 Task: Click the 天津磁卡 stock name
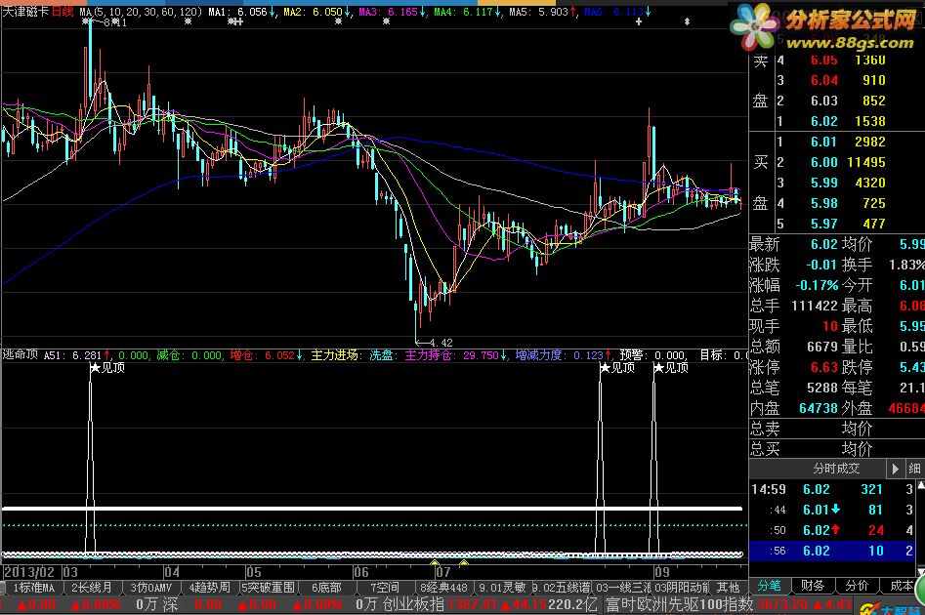tap(25, 11)
